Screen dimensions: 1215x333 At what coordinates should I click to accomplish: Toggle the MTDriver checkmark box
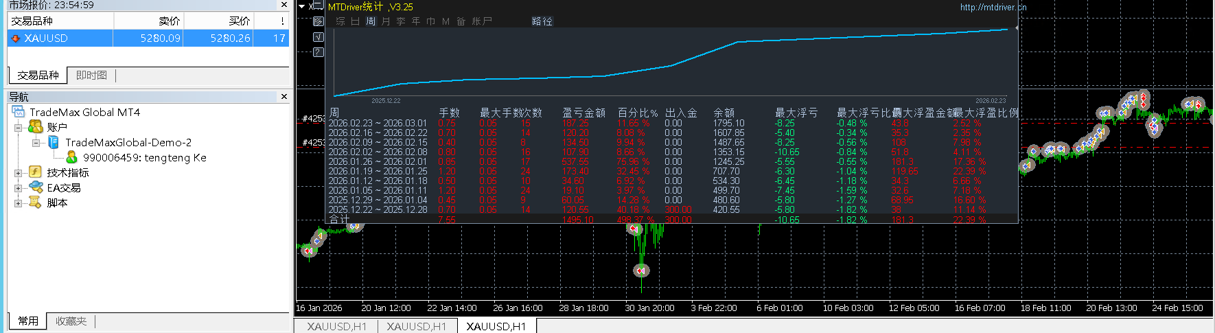[318, 37]
